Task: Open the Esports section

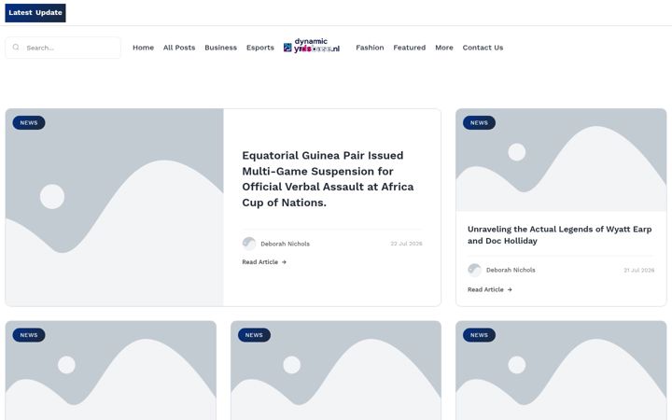Action: [260, 48]
